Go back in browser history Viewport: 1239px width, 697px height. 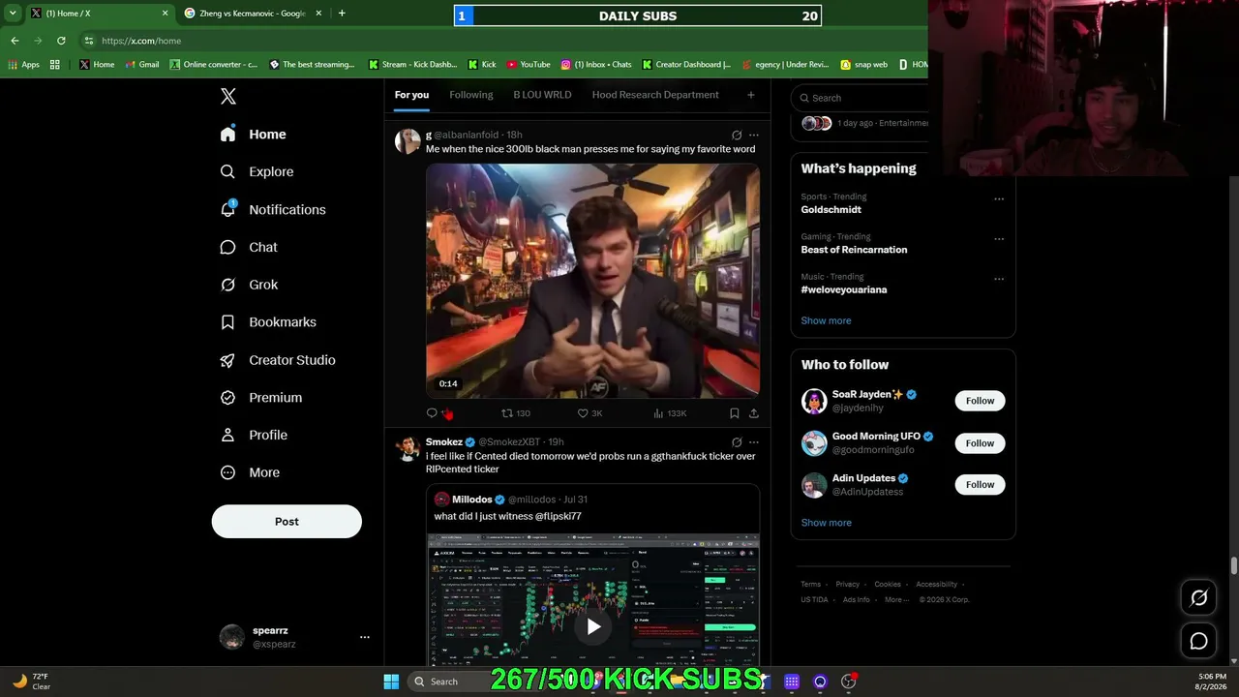pos(15,41)
